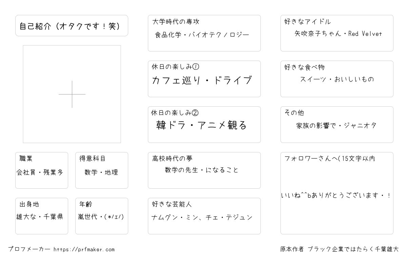The image size is (407, 254).
Task: Select the empty profile photo frame
Action: (72, 94)
